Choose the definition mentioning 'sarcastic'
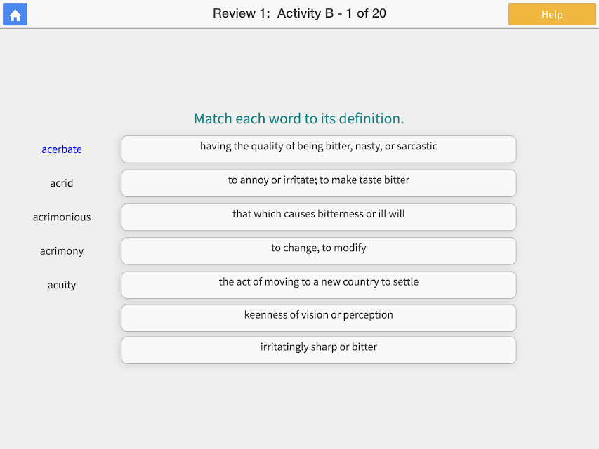This screenshot has width=599, height=449. point(319,149)
